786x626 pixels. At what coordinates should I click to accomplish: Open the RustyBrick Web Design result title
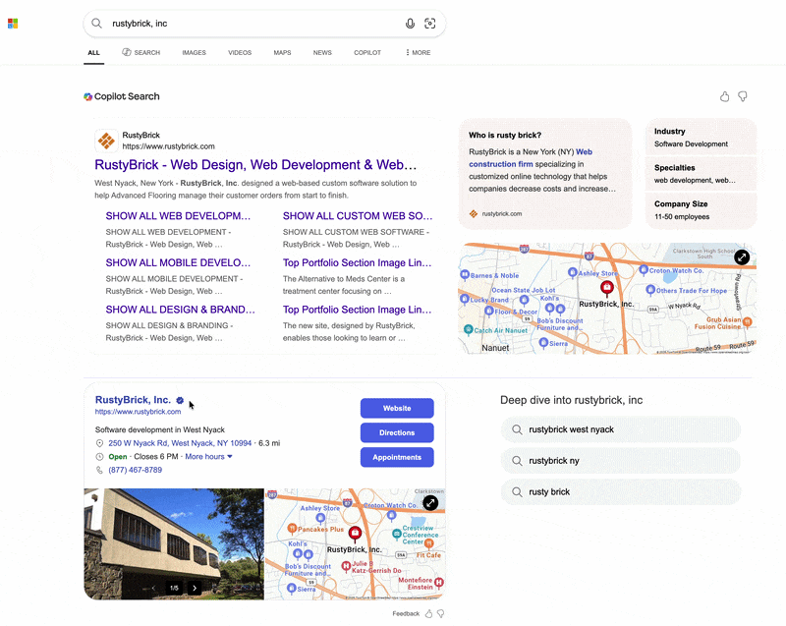tap(255, 165)
